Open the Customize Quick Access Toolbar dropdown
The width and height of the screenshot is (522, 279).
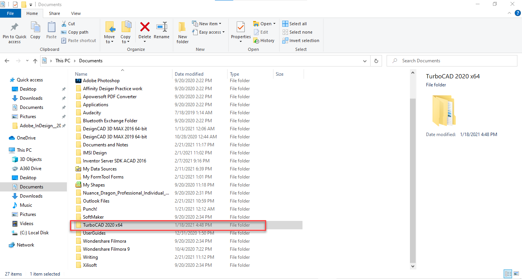tap(31, 5)
